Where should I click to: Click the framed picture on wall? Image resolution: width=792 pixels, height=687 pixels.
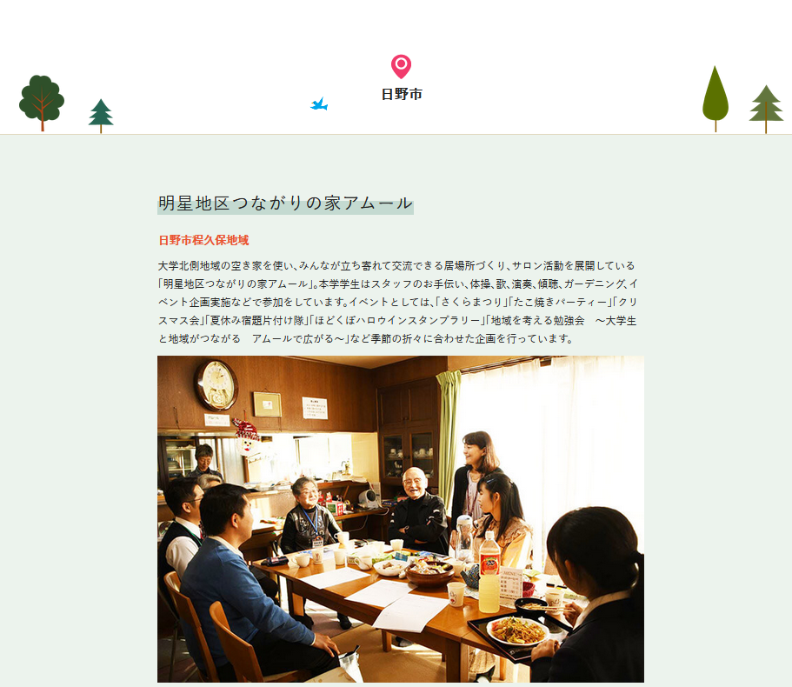tap(267, 404)
